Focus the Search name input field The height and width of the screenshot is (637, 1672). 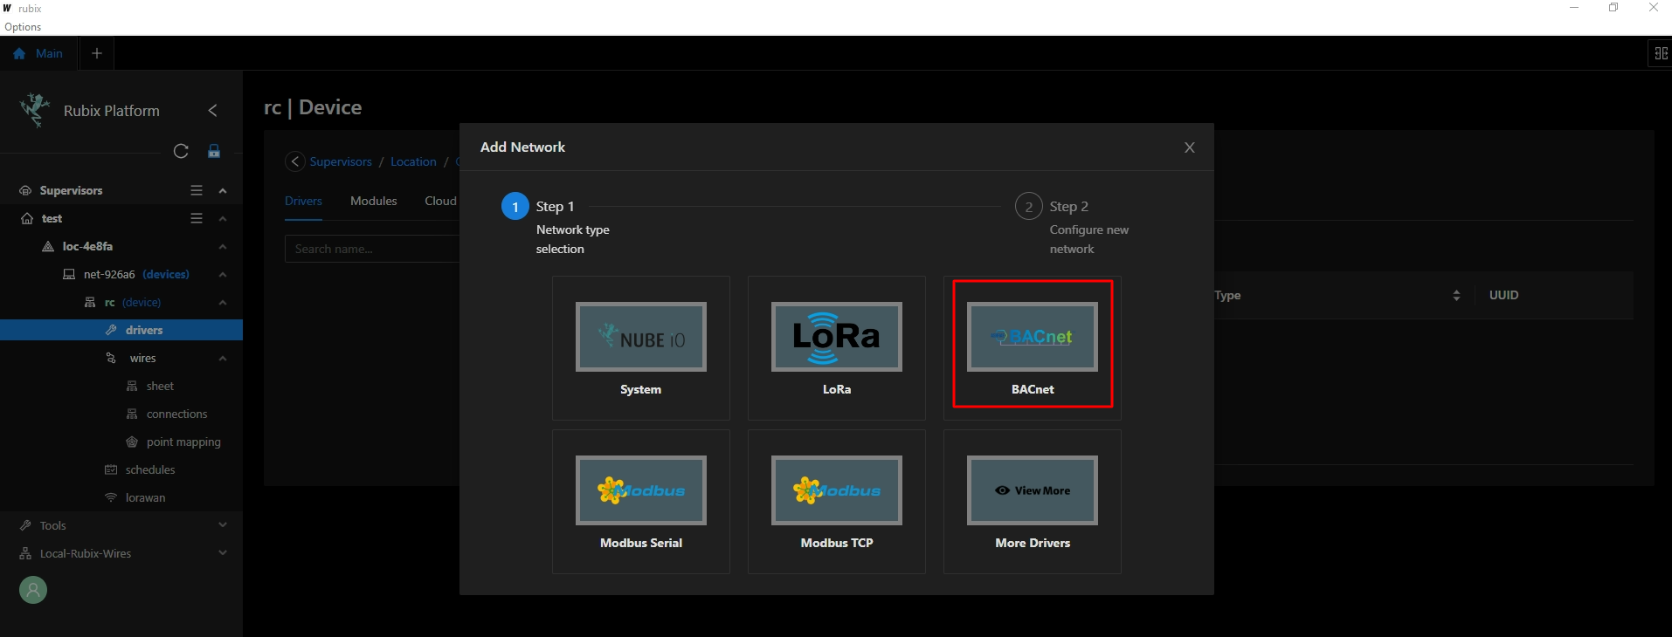(x=372, y=249)
